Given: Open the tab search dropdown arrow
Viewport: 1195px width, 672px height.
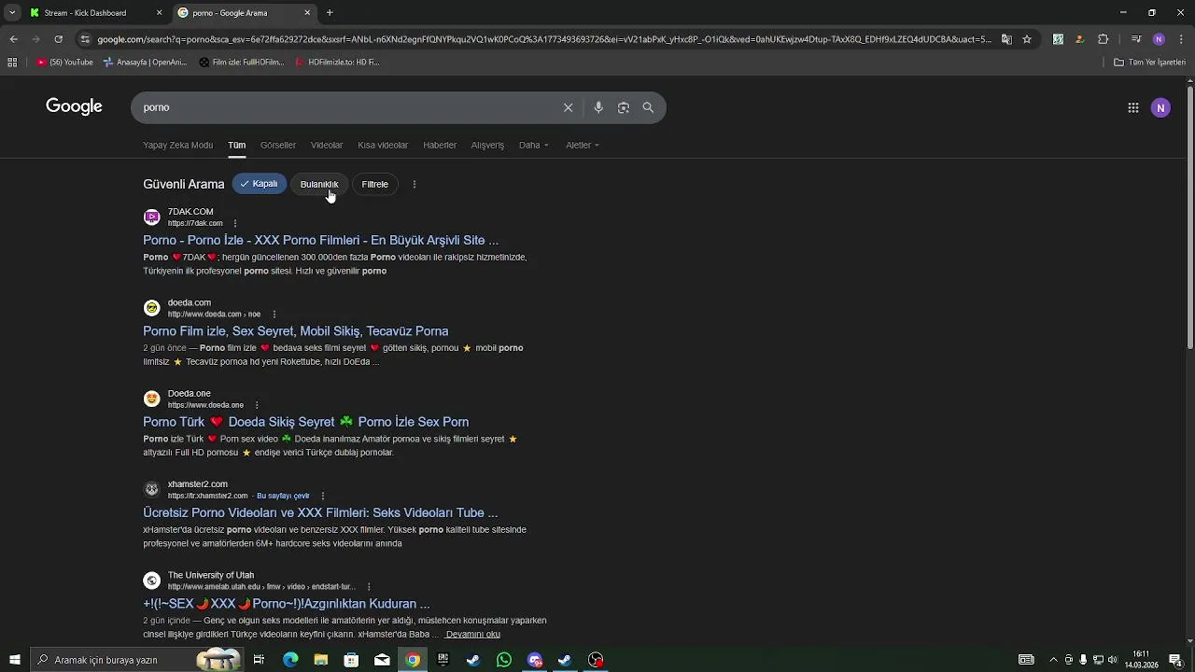Looking at the screenshot, I should [12, 13].
